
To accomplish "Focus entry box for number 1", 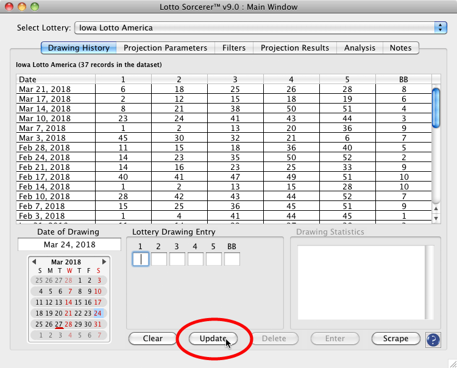I will [141, 259].
